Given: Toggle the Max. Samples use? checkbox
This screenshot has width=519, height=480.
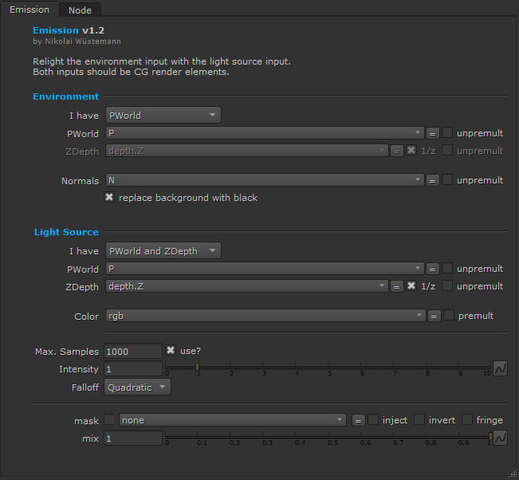Looking at the screenshot, I should click(171, 351).
